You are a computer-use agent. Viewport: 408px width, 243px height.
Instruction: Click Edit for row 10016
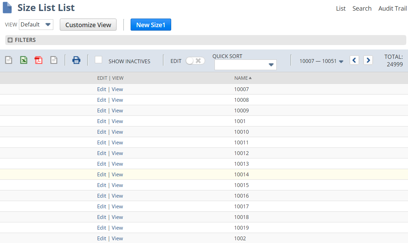click(101, 196)
